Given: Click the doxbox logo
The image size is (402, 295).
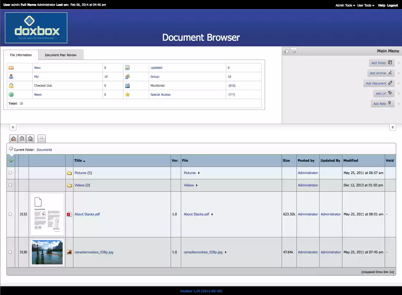Looking at the screenshot, I should 36,27.
